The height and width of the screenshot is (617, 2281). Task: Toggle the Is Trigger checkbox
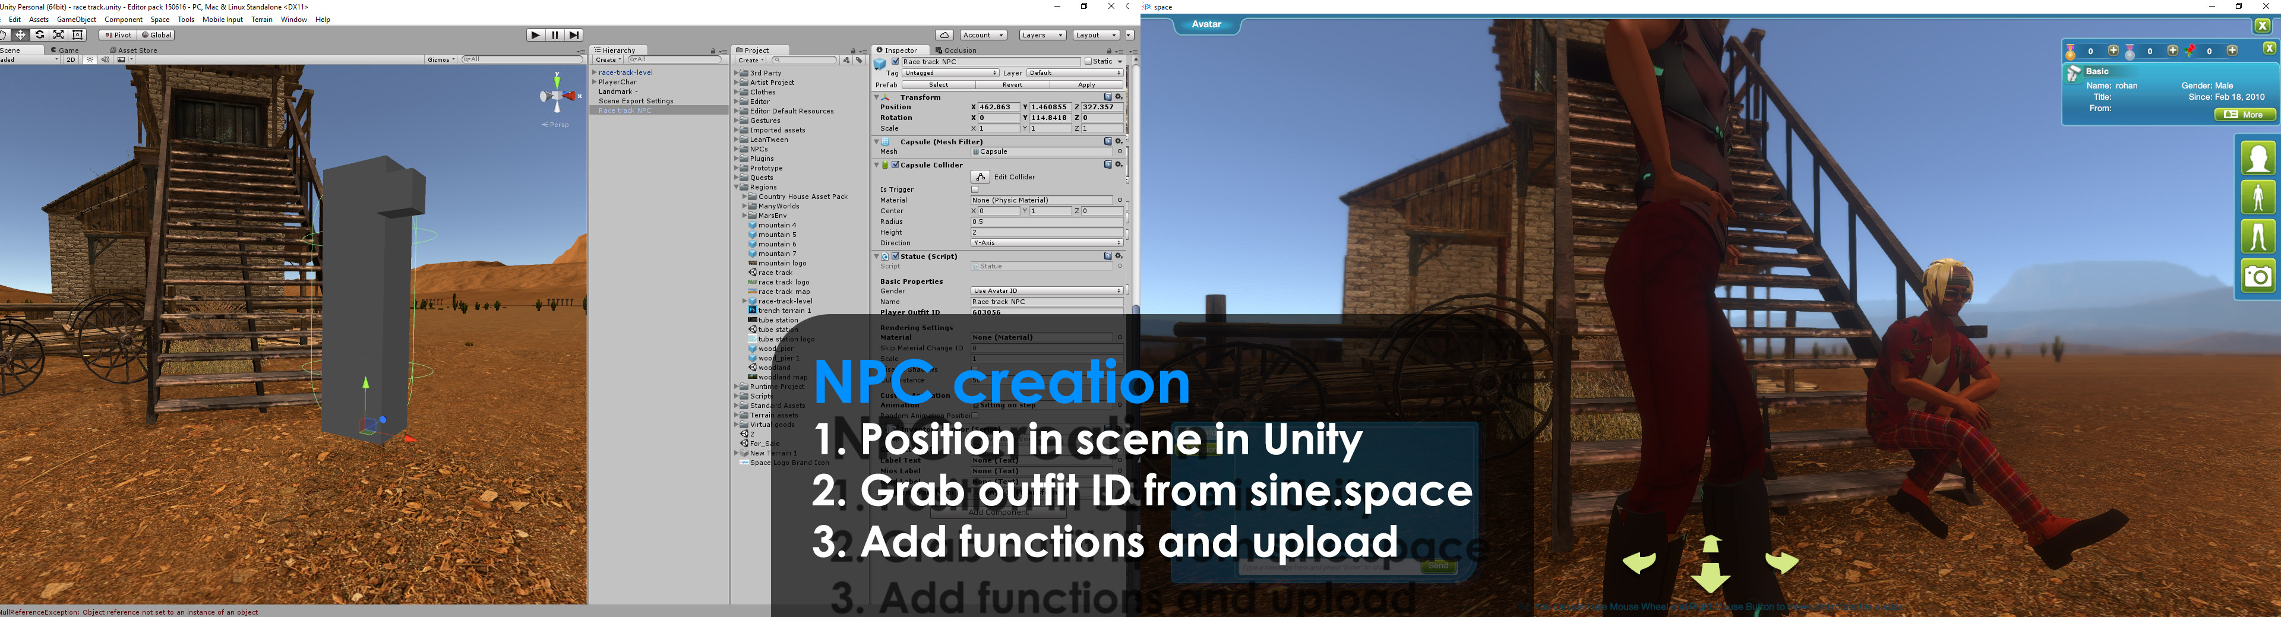pos(975,189)
